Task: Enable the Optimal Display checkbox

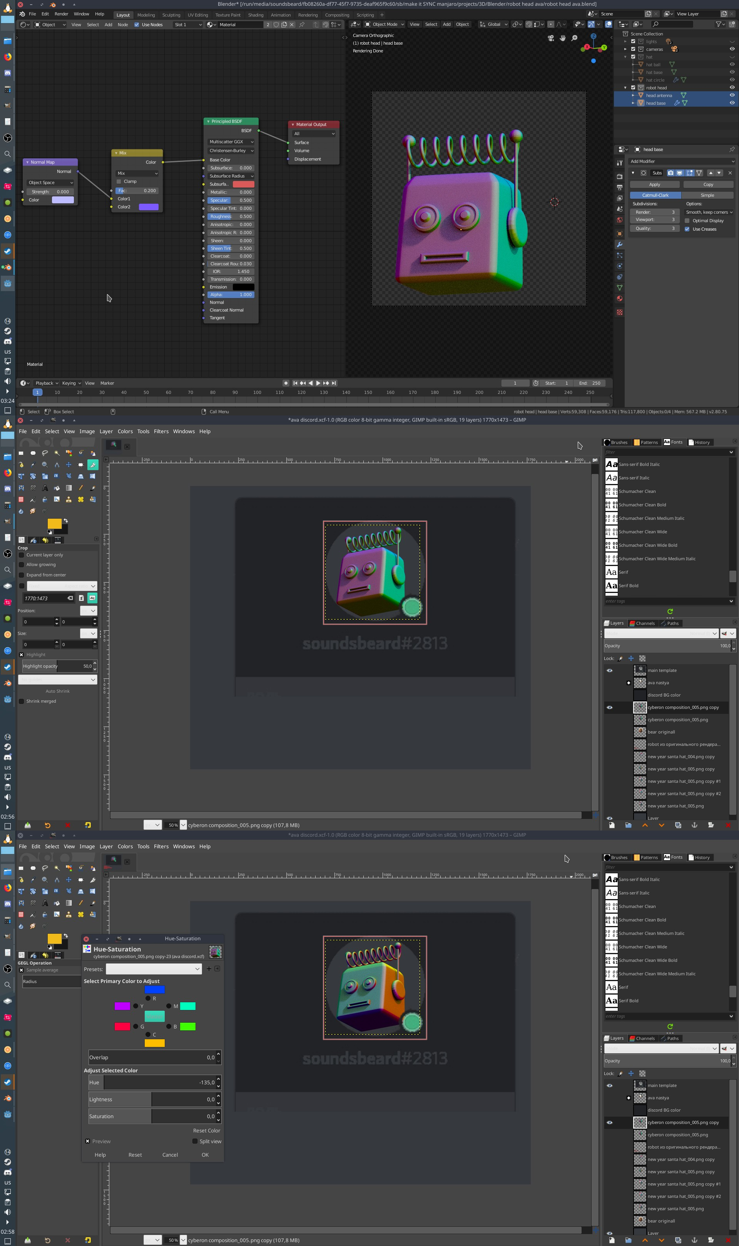Action: pyautogui.click(x=687, y=221)
